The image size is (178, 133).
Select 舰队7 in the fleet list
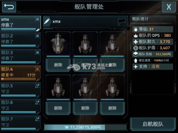coord(20,123)
